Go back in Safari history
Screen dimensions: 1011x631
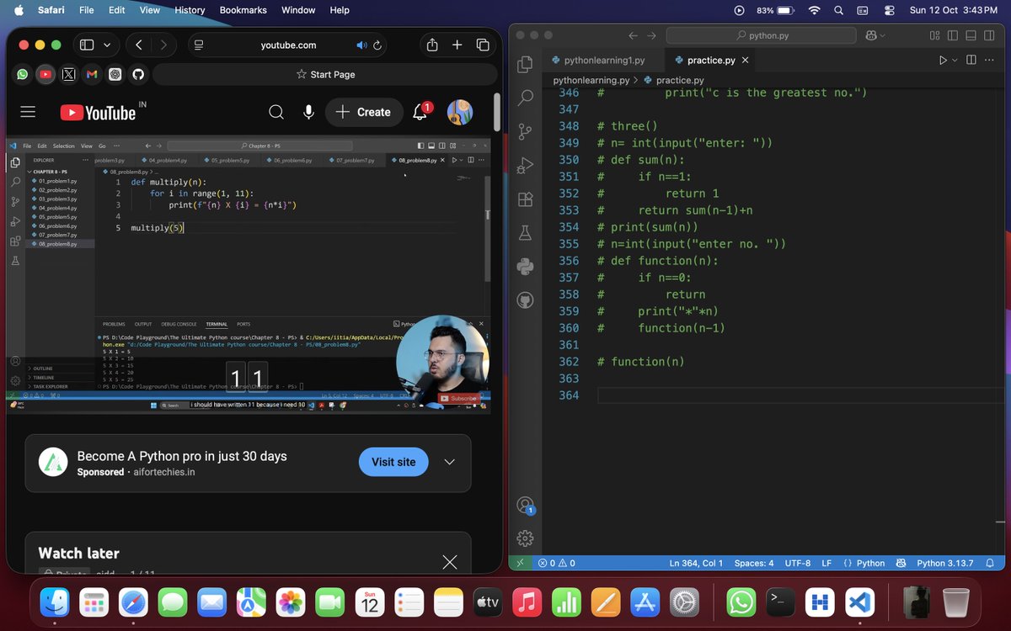pyautogui.click(x=139, y=45)
